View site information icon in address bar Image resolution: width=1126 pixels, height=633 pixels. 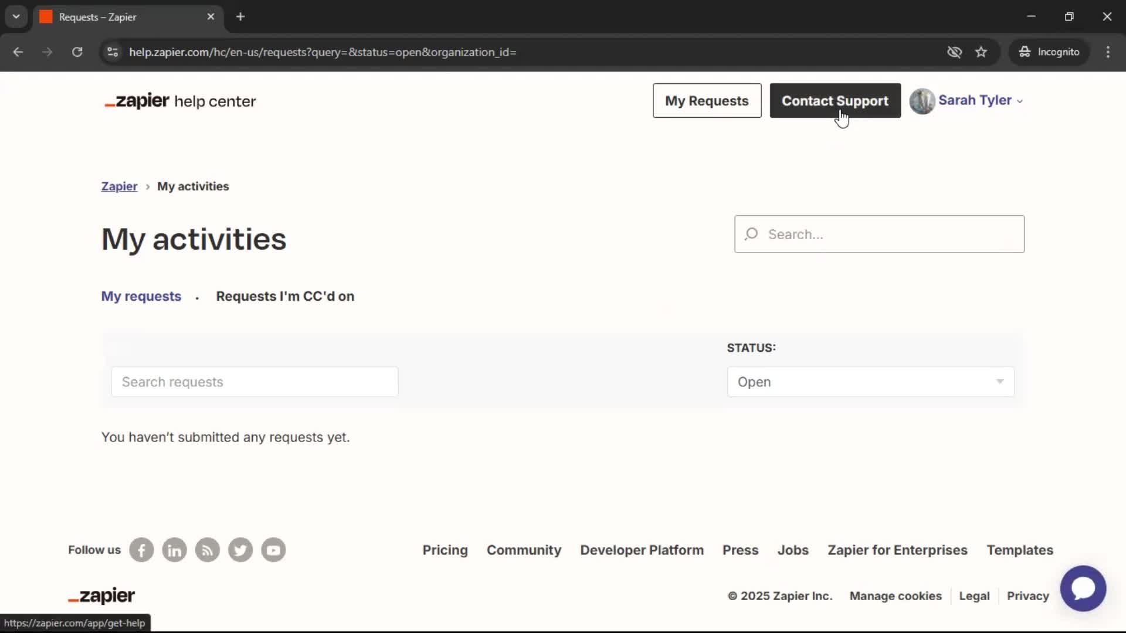[x=113, y=52]
